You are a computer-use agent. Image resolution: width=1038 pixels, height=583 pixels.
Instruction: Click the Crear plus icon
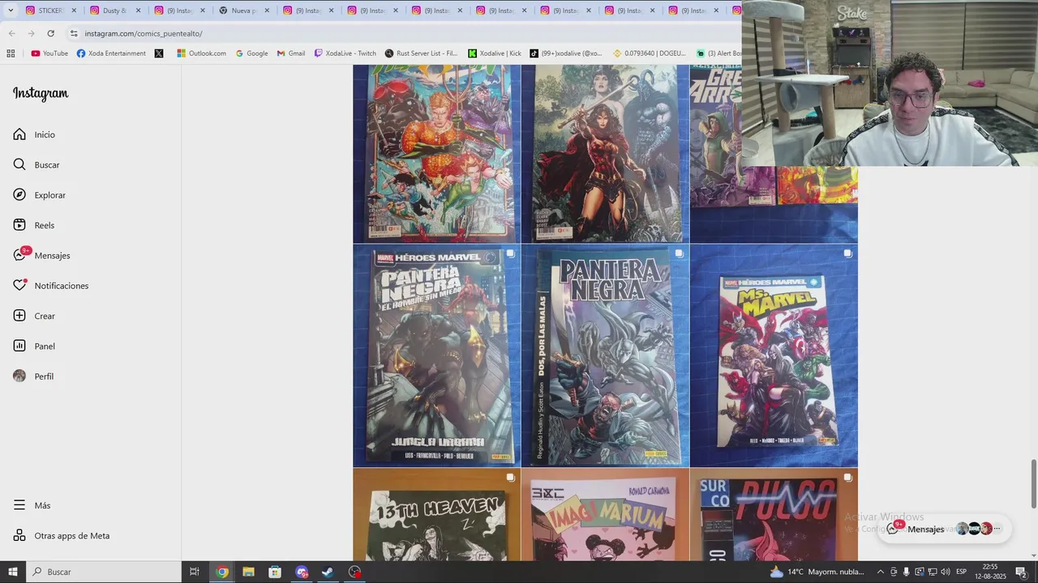[x=19, y=316]
